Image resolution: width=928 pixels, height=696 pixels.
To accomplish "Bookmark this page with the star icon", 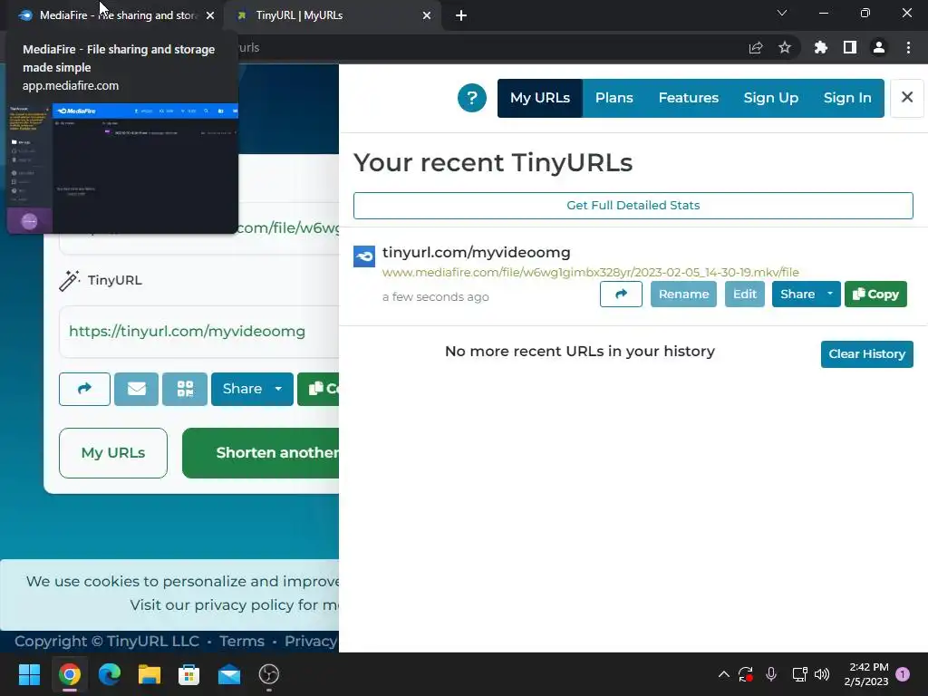I will (x=785, y=48).
